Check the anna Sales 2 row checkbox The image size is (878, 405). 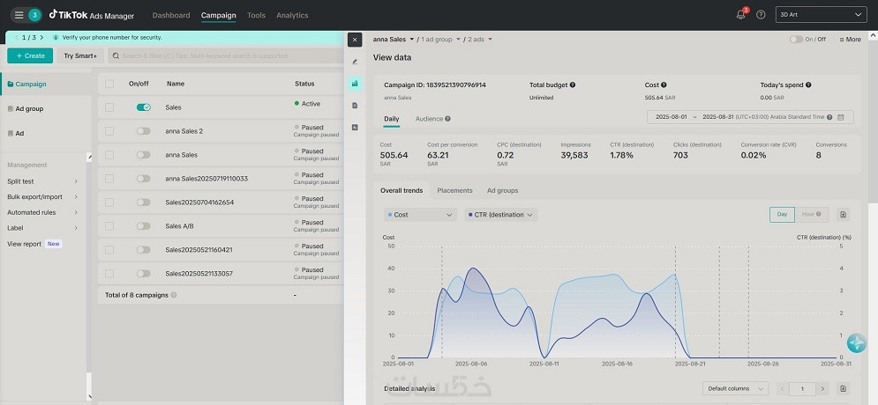(x=109, y=130)
